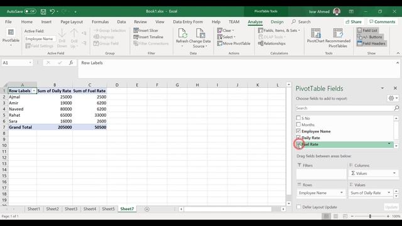Click Insert Timeline
This screenshot has height=226, width=402.
coord(148,37)
